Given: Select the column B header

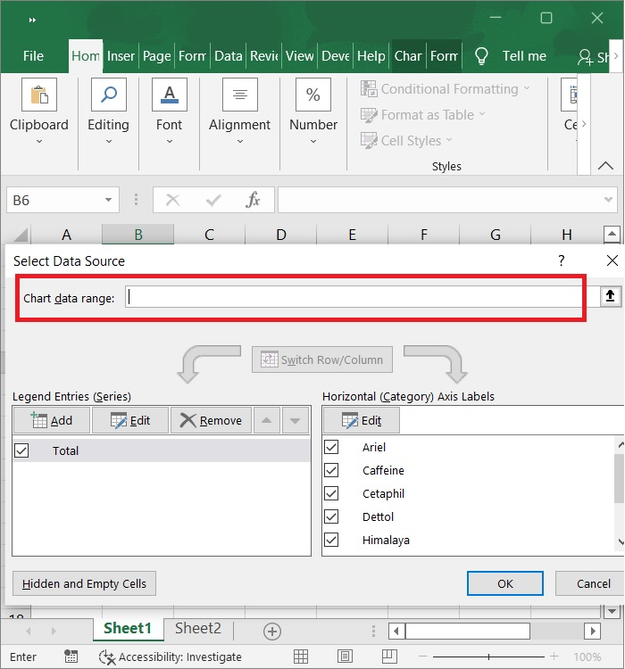Looking at the screenshot, I should [x=138, y=235].
